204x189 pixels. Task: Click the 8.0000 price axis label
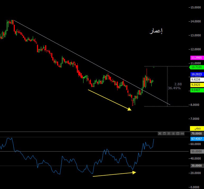point(195,105)
